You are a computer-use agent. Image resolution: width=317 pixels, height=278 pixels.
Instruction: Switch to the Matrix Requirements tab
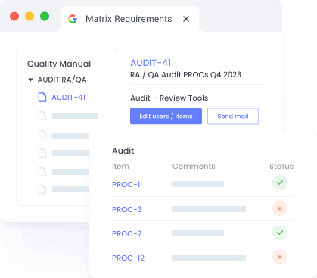[129, 19]
